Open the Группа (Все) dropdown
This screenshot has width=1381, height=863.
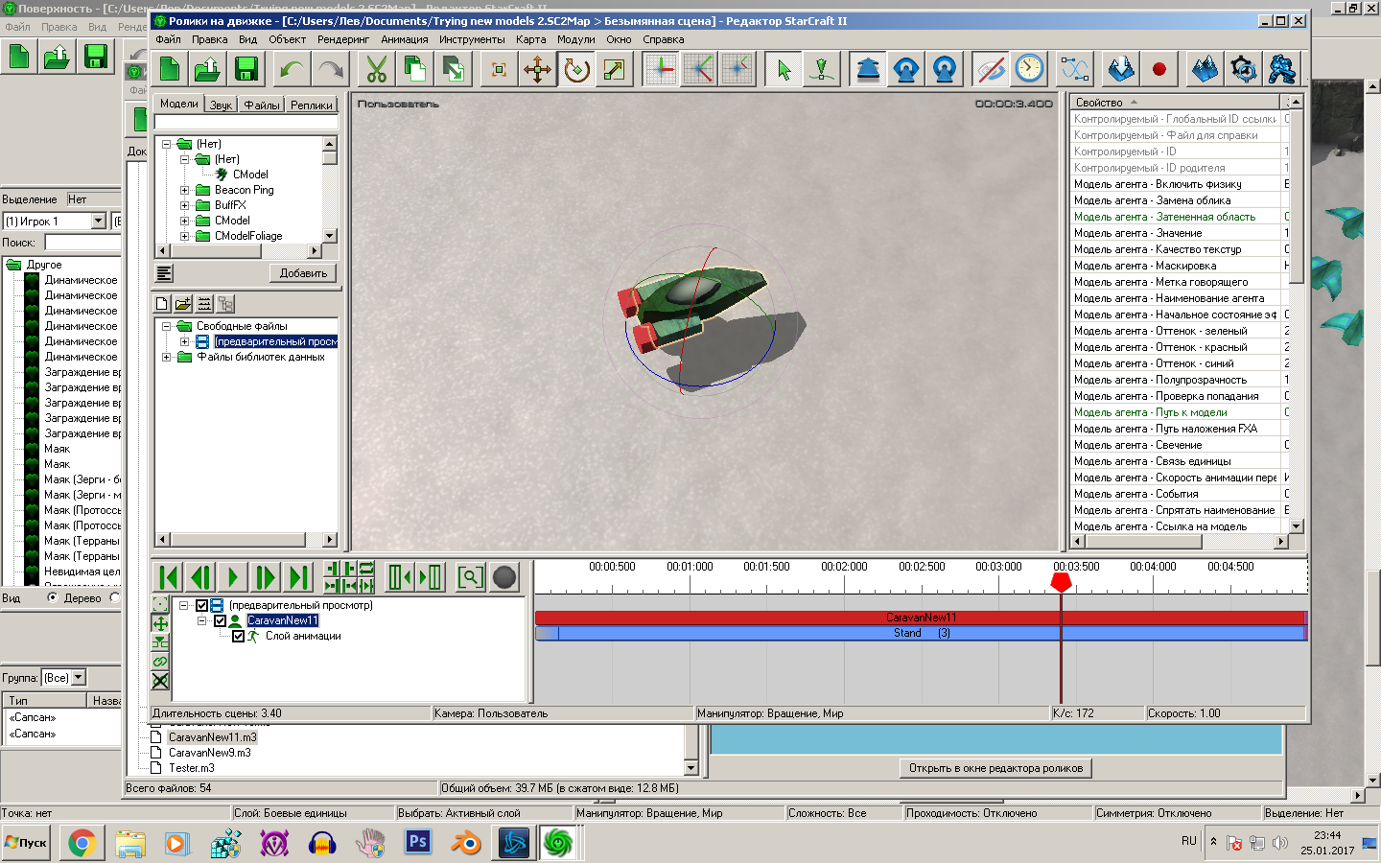[x=79, y=678]
